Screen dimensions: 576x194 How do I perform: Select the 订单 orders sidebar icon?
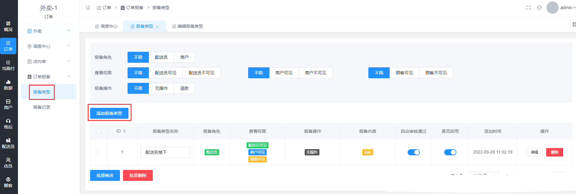8,46
